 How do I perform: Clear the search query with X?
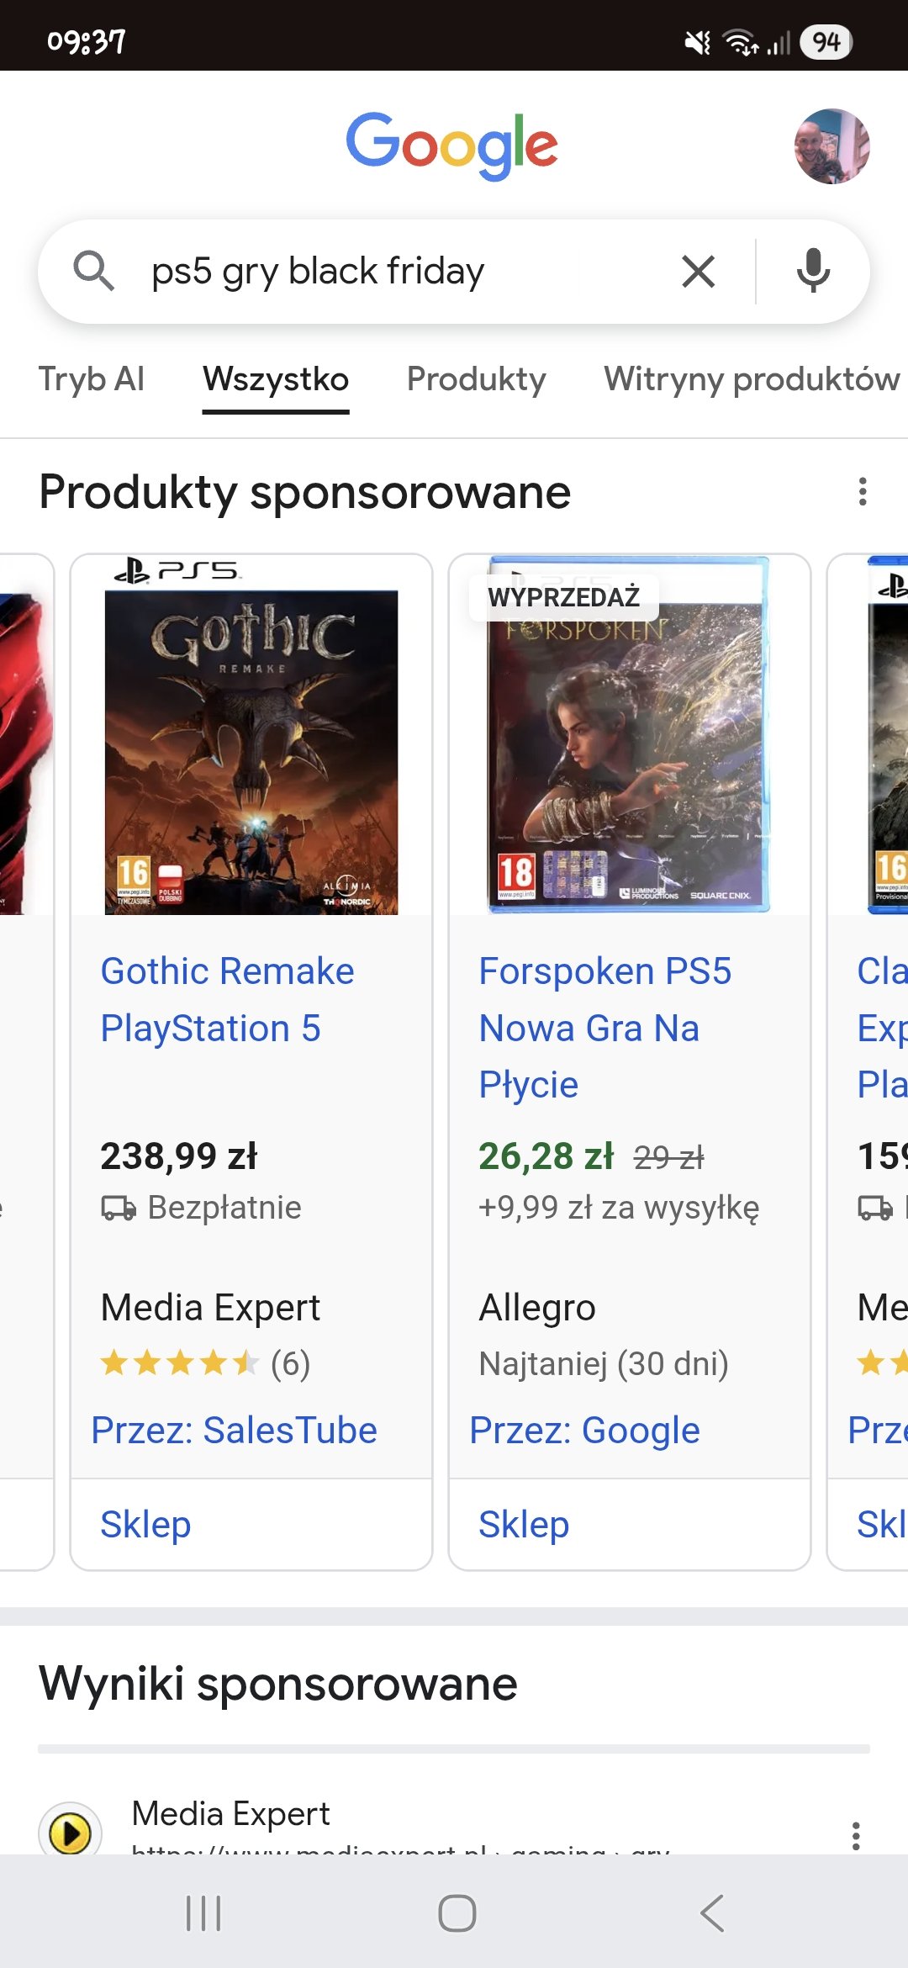coord(698,272)
